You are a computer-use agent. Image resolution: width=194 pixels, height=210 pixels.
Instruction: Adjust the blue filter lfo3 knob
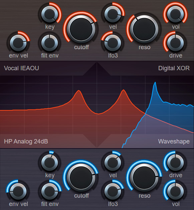coord(113,192)
